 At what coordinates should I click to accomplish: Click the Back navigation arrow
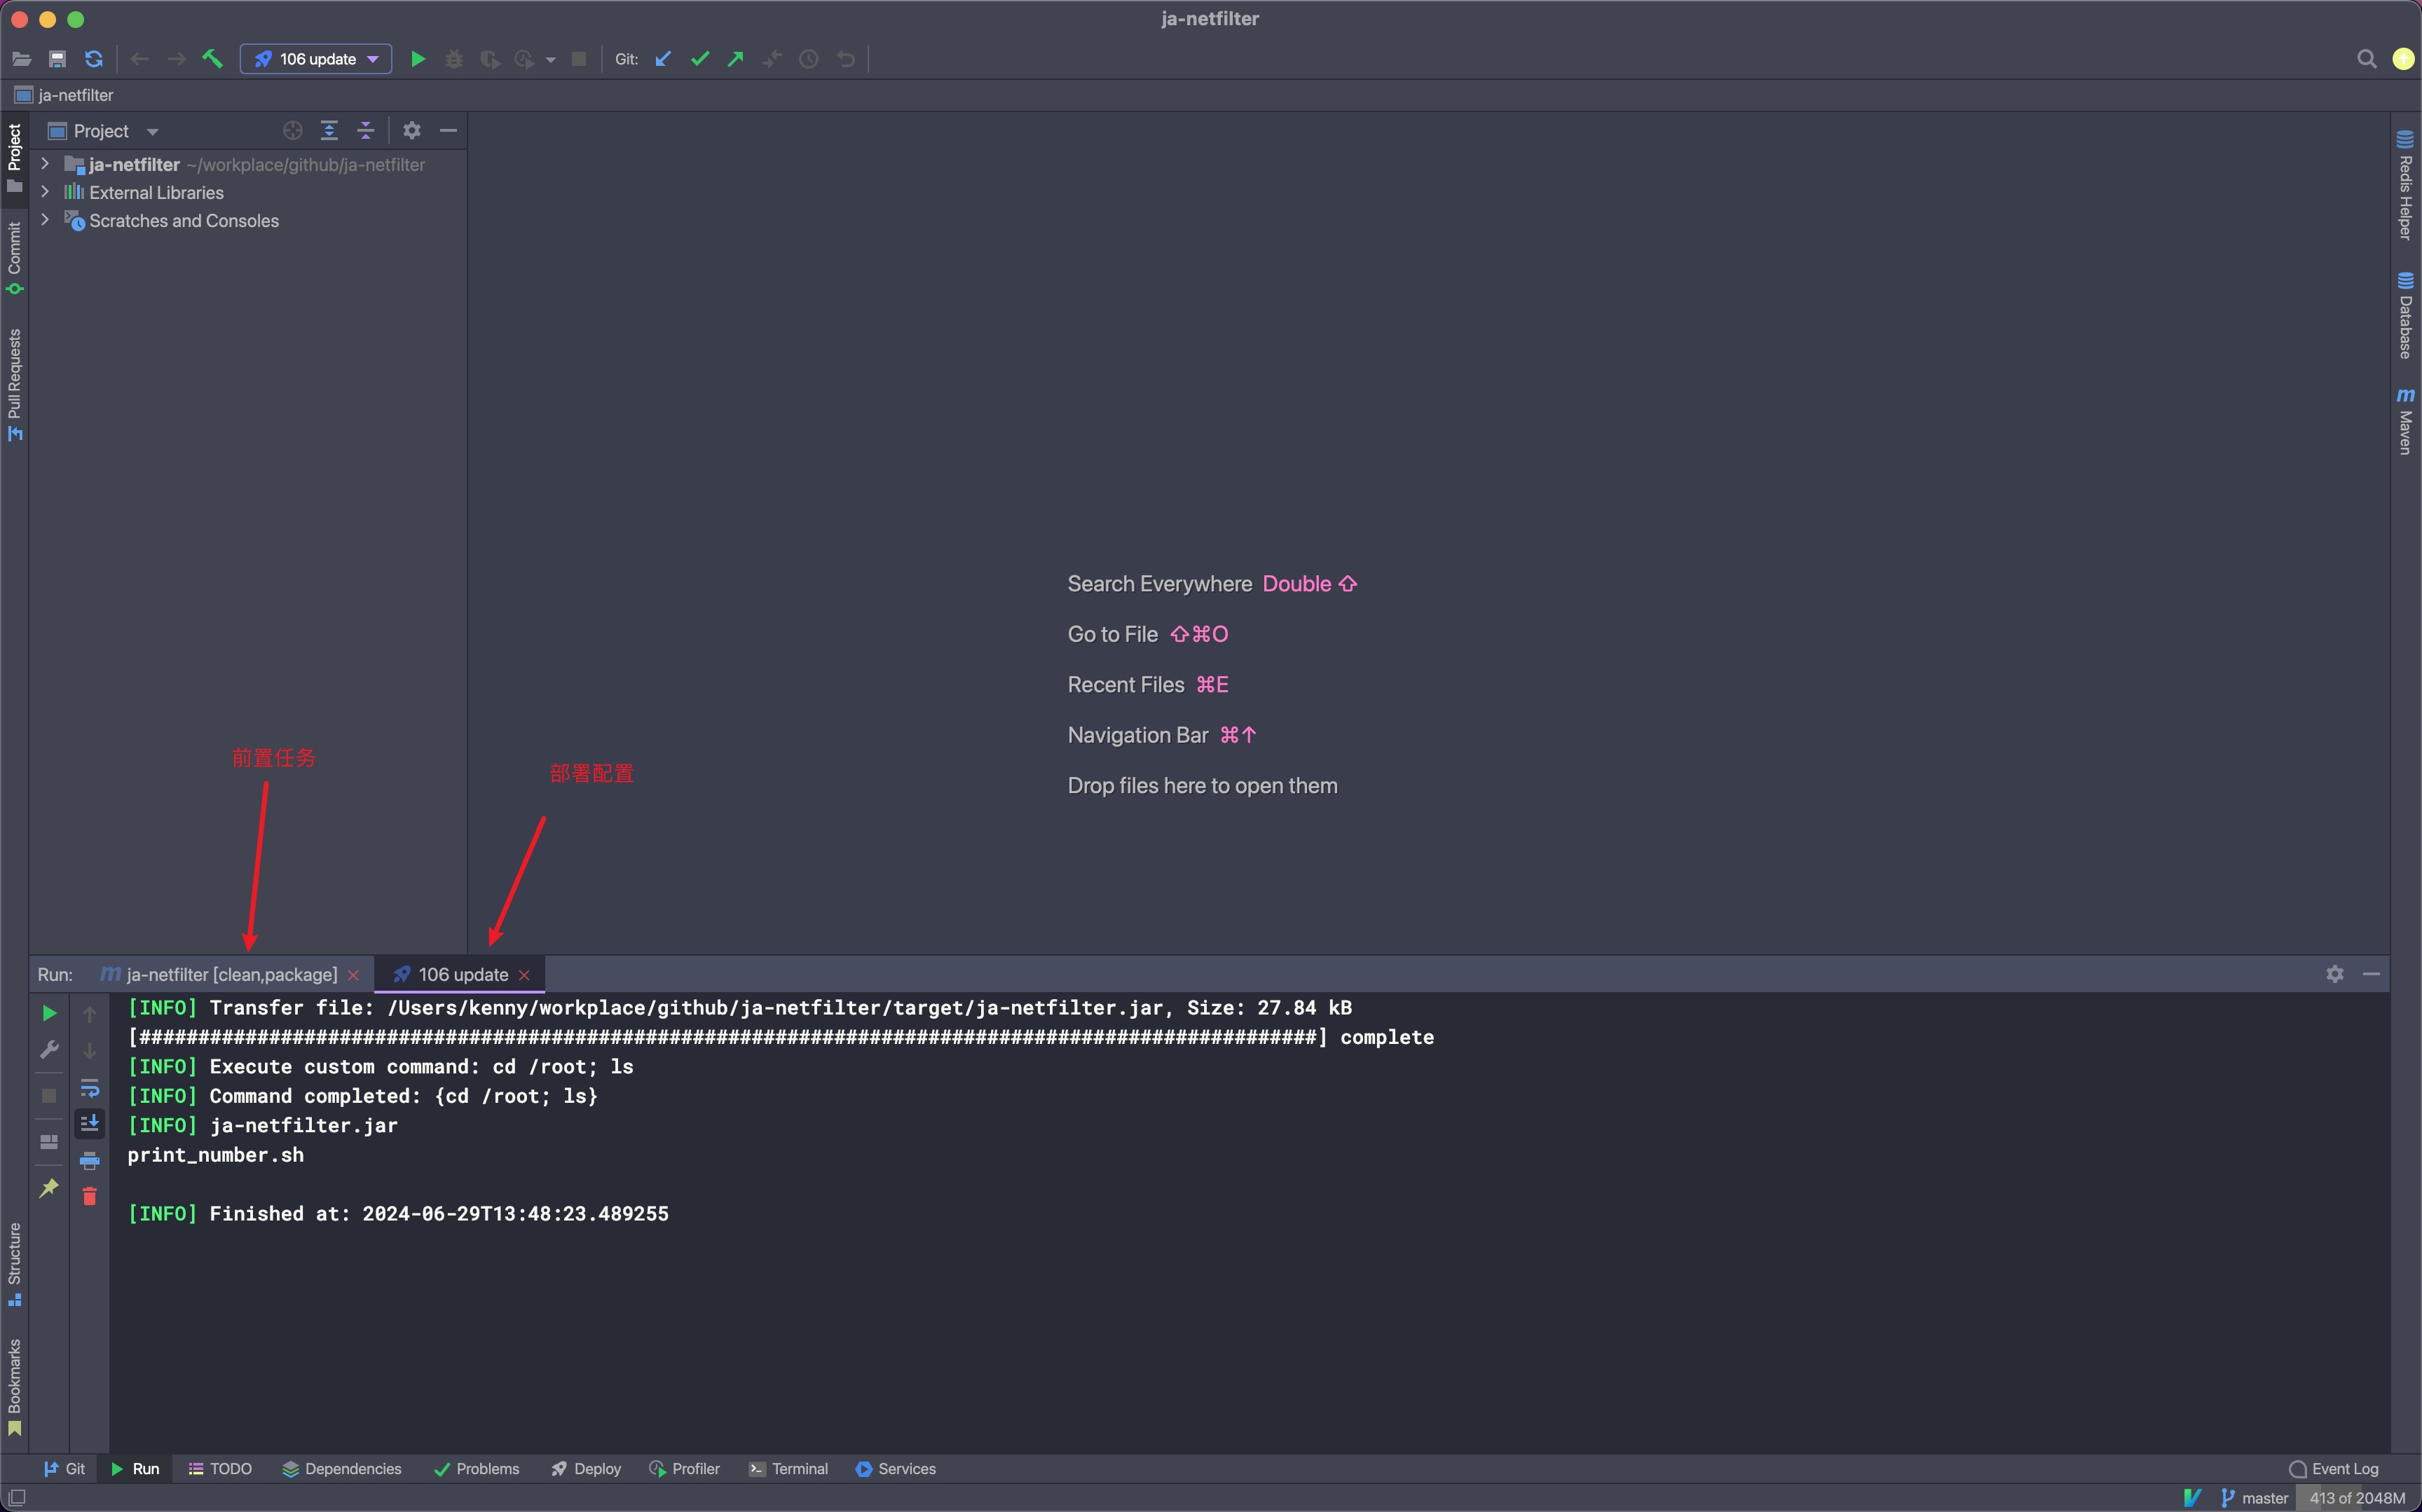tap(140, 59)
